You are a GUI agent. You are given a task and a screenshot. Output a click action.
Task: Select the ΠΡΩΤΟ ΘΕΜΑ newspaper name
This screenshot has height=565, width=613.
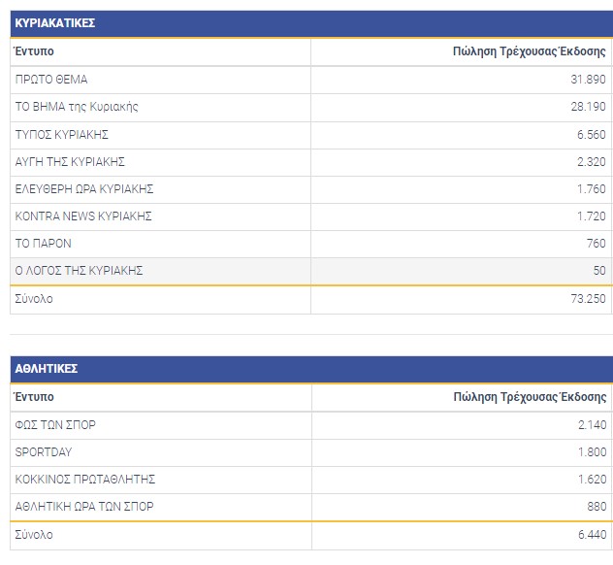tap(51, 80)
